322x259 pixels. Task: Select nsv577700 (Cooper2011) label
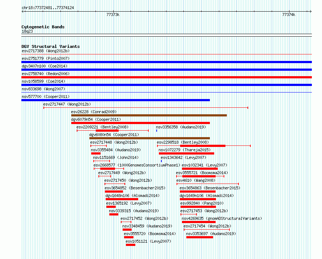click(46, 96)
